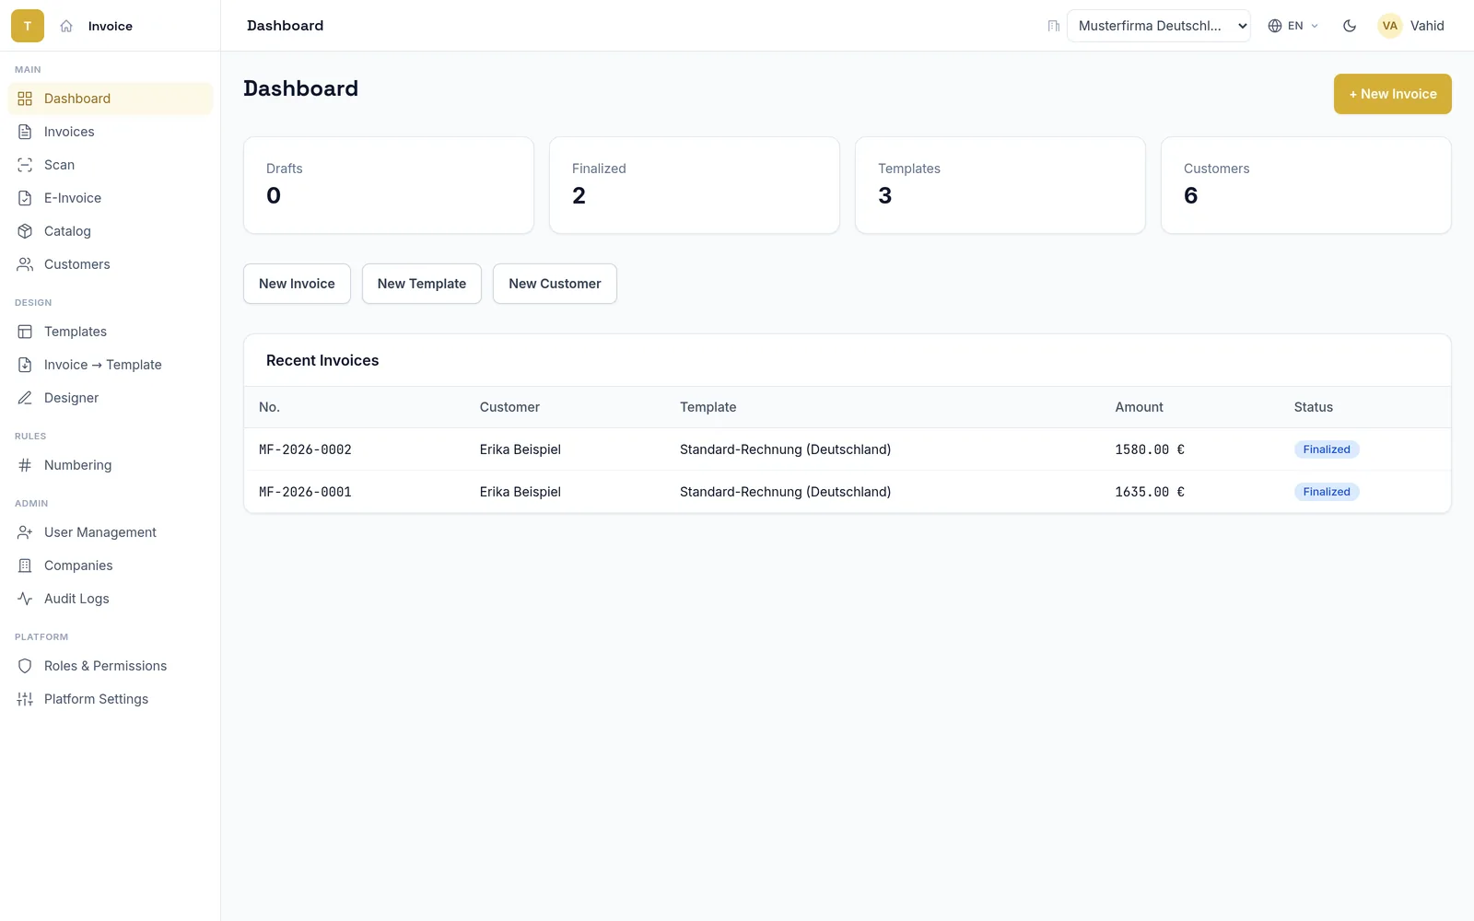Click the Status column header

point(1314,407)
